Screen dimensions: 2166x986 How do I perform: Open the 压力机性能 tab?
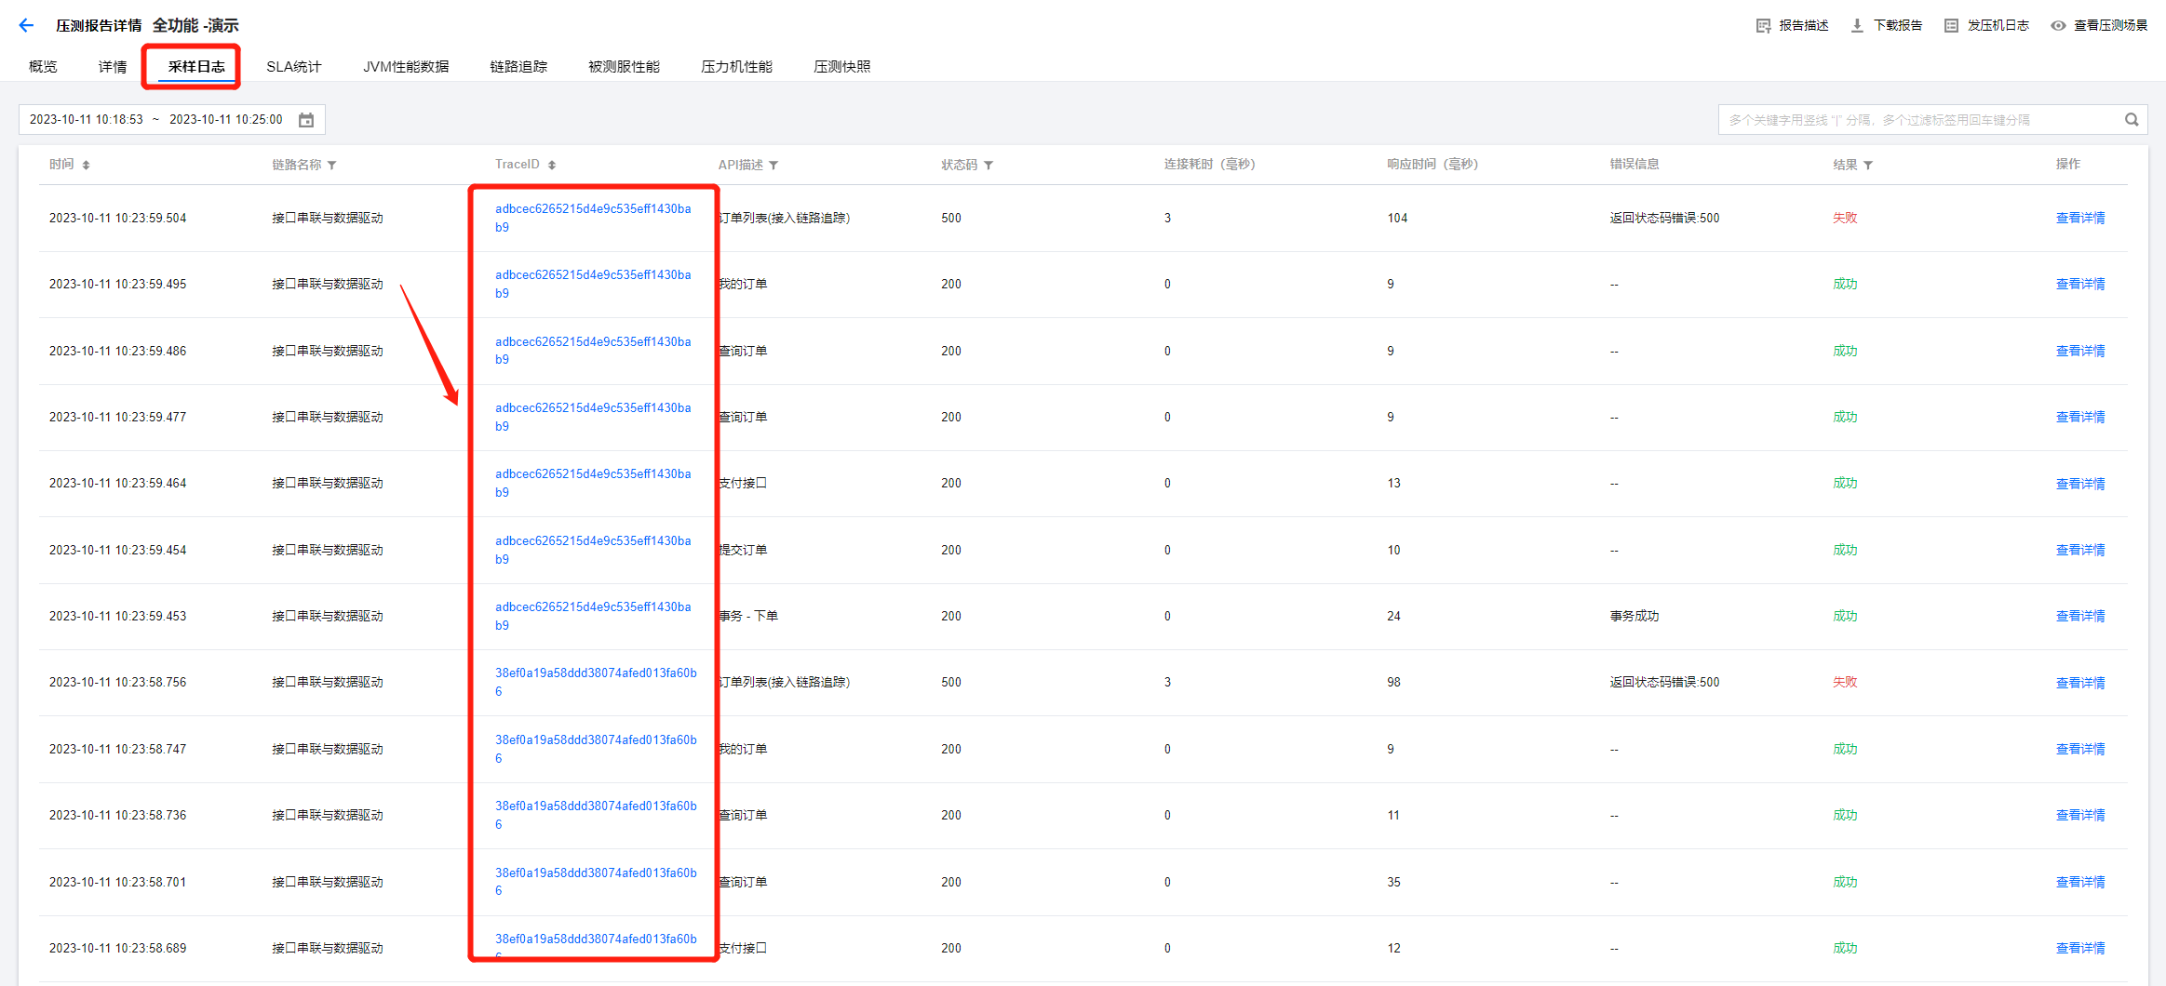pyautogui.click(x=736, y=66)
